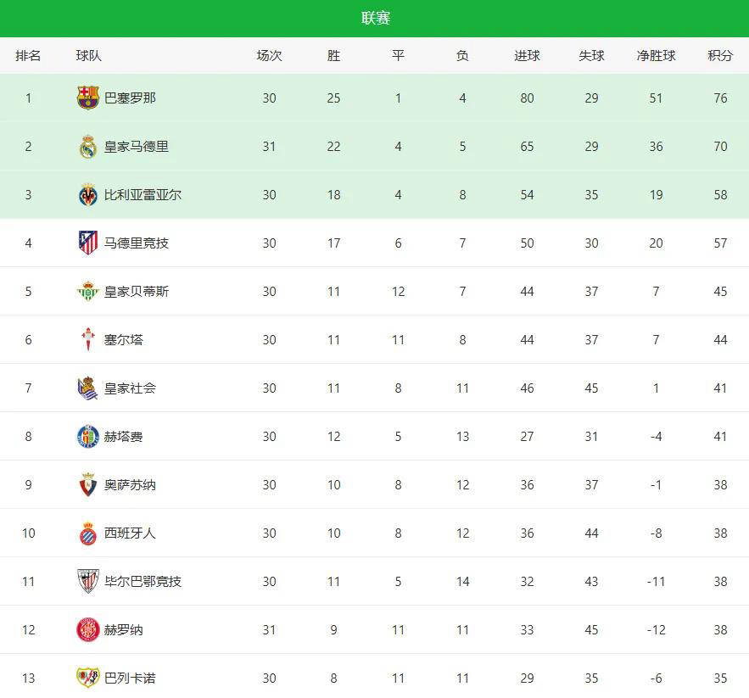Click the Atlético Madrid crest icon
This screenshot has width=749, height=698.
[88, 243]
